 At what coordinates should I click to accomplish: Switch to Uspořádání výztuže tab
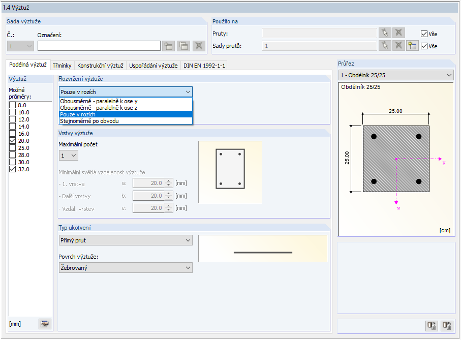click(x=153, y=66)
